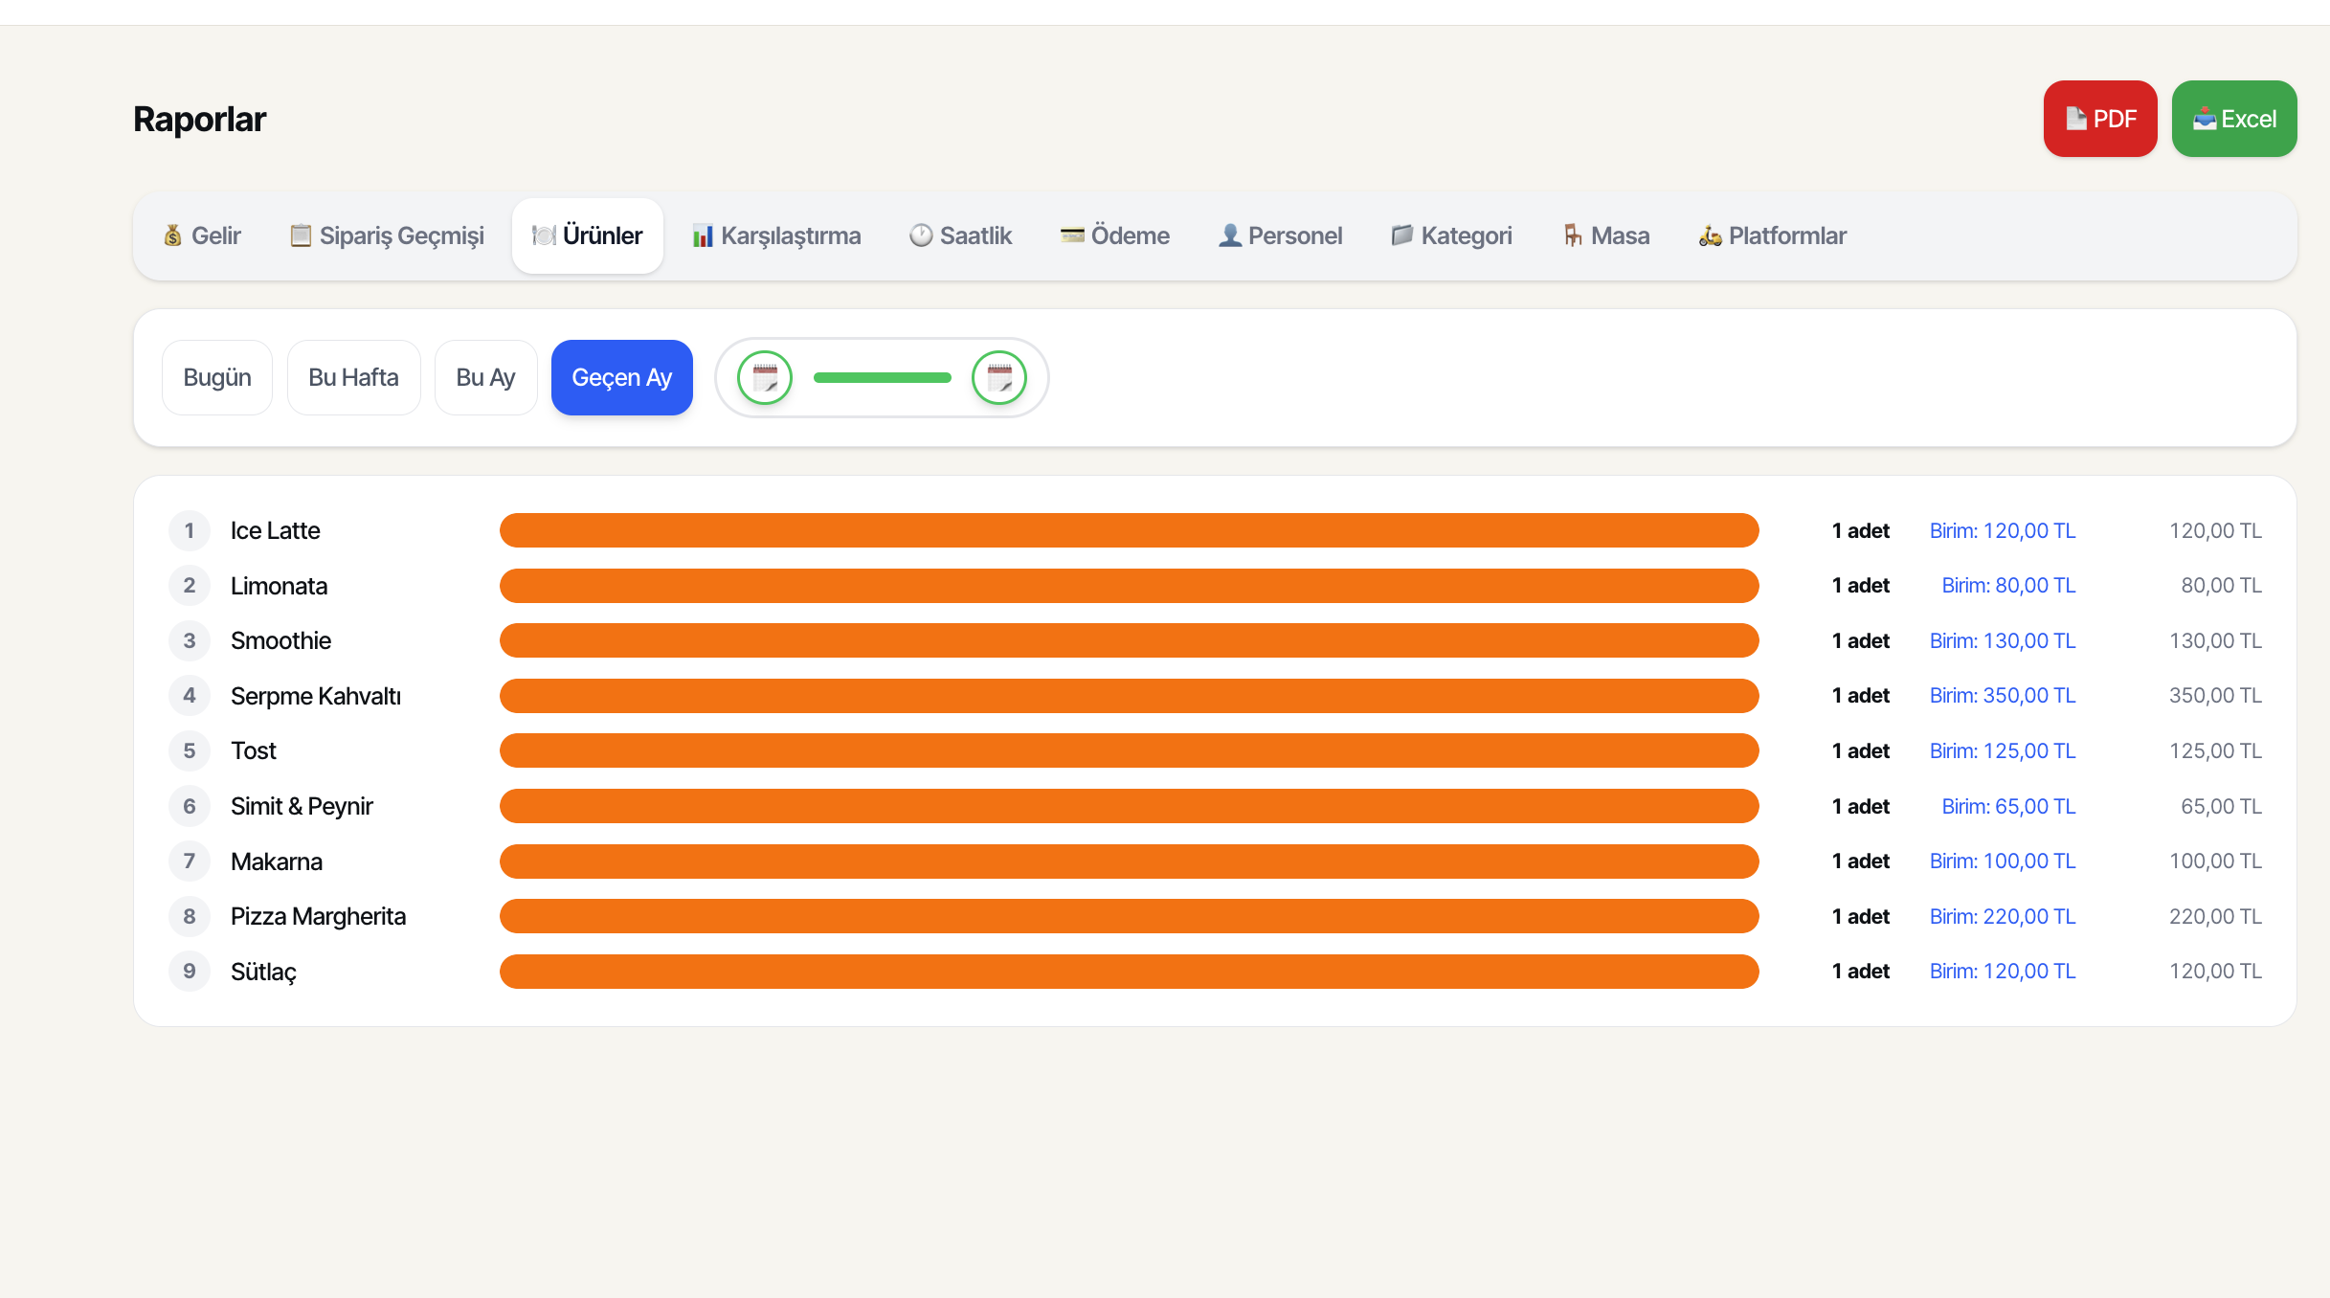Open the end date calendar picker
This screenshot has width=2330, height=1298.
pos(999,377)
